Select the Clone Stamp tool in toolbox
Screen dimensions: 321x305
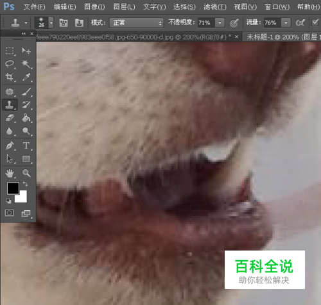click(x=10, y=105)
